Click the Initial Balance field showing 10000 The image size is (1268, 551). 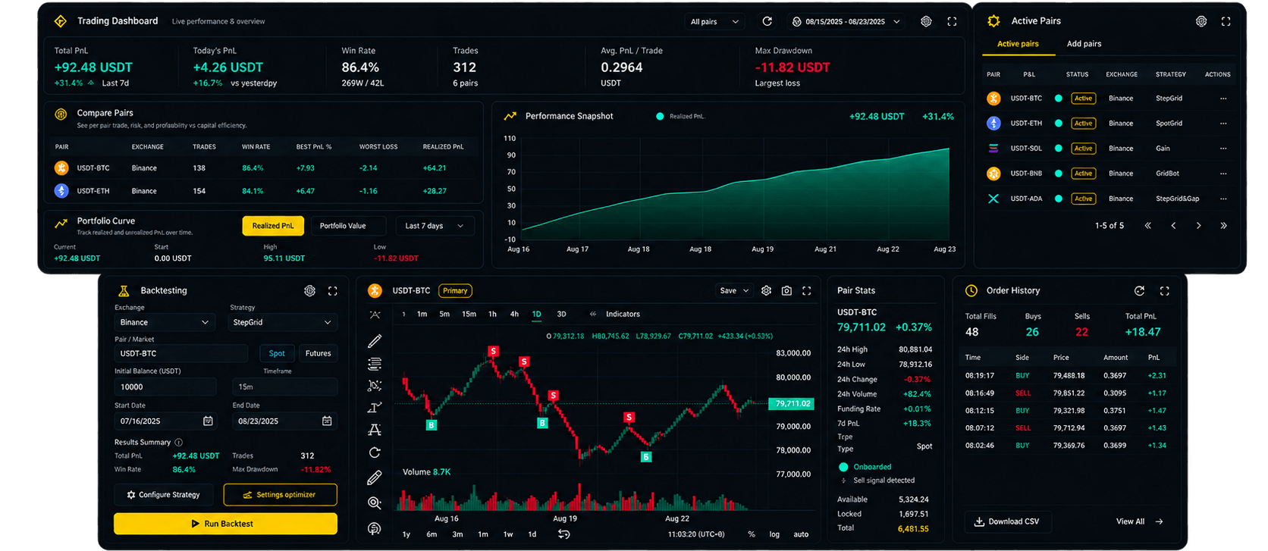point(165,387)
